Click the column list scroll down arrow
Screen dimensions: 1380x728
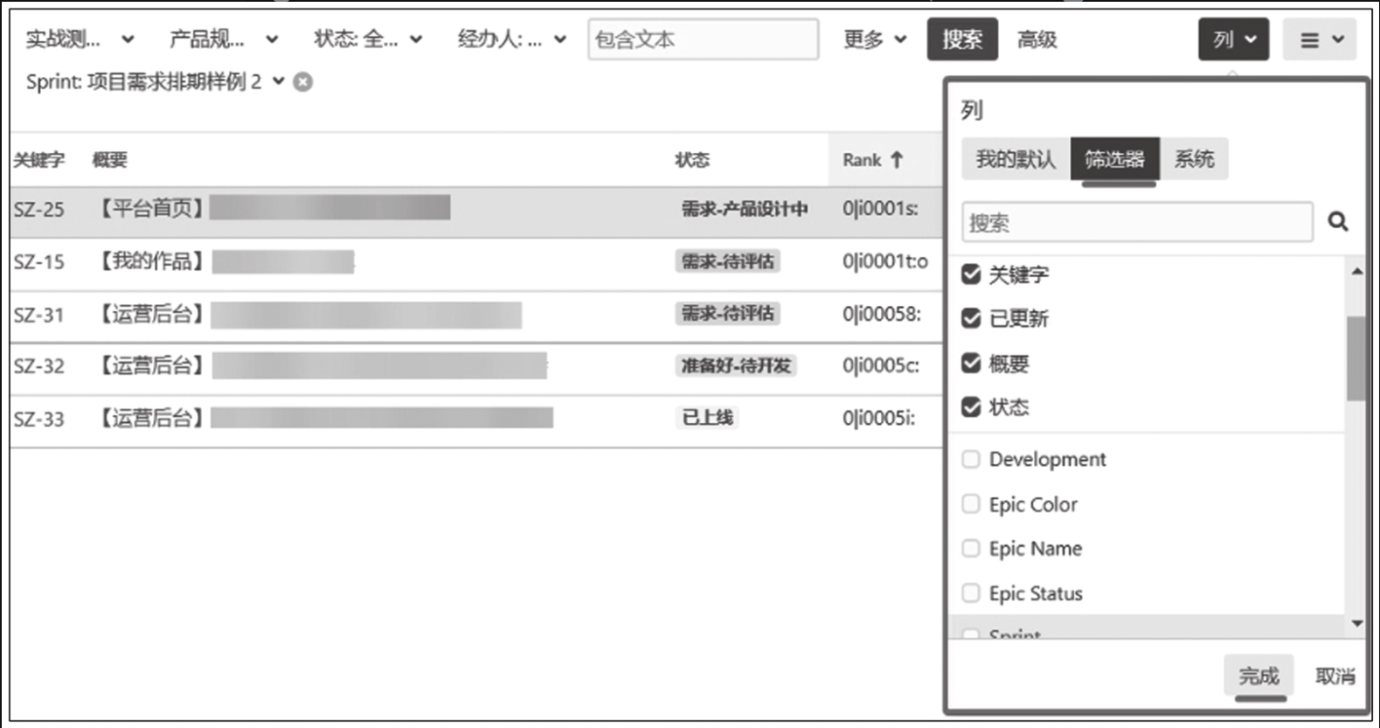[x=1356, y=623]
